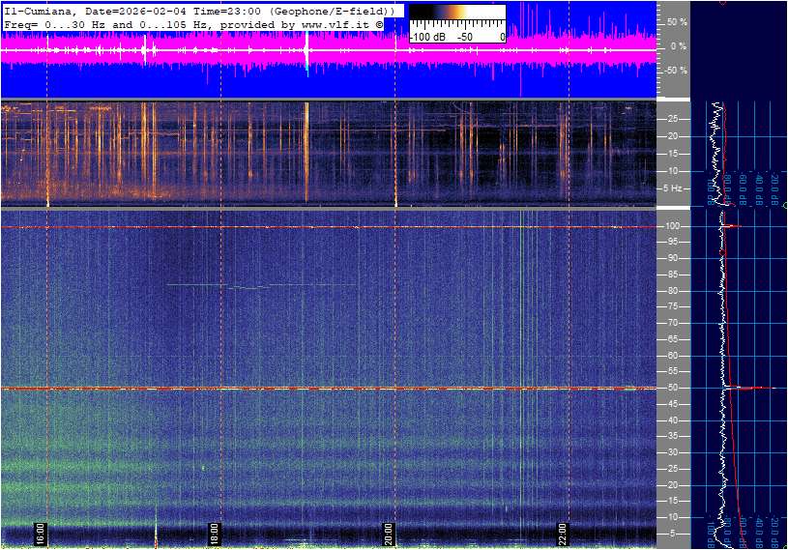Click the 16:00 time marker label
This screenshot has width=788, height=550.
(x=41, y=534)
